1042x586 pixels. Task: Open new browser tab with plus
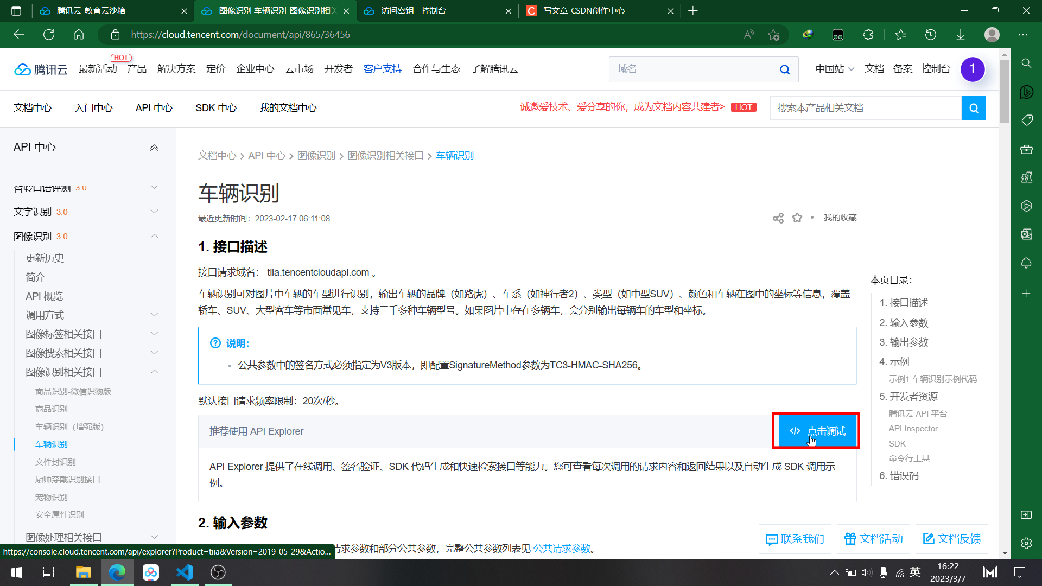(x=693, y=11)
